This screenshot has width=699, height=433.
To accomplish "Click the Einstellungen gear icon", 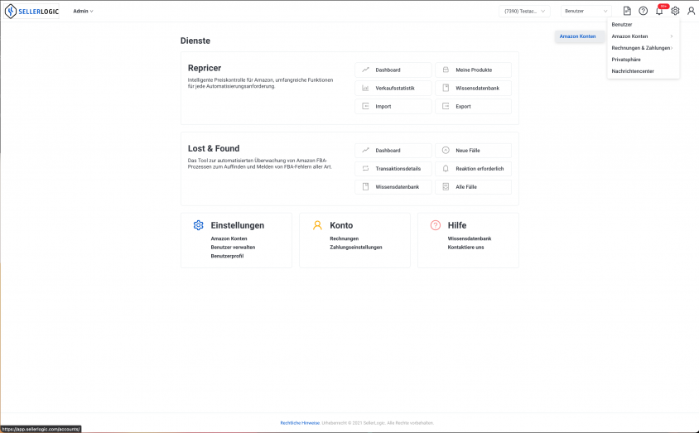I will pos(199,225).
